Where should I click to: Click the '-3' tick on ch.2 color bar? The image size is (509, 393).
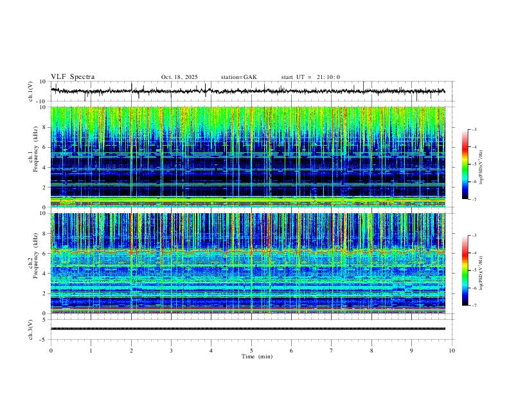click(474, 236)
